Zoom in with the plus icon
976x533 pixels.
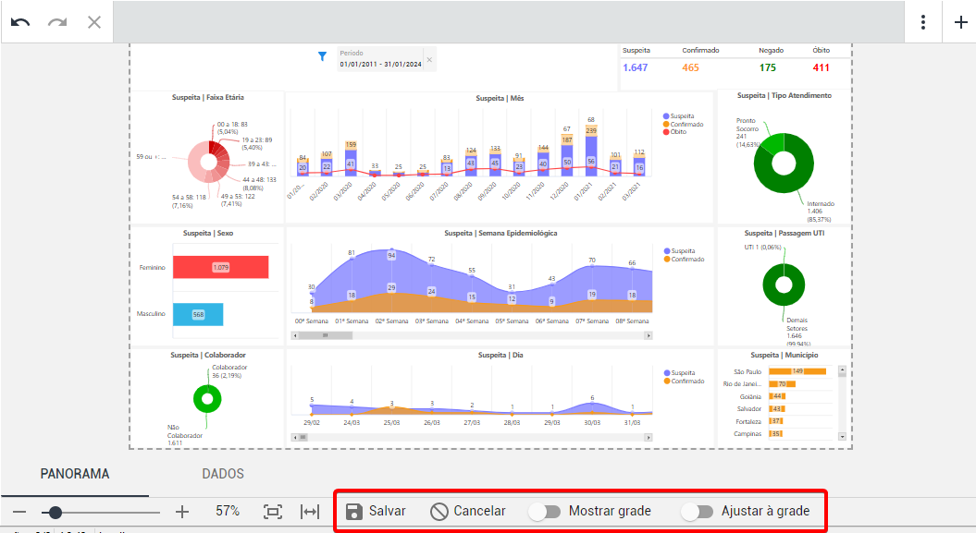point(182,511)
